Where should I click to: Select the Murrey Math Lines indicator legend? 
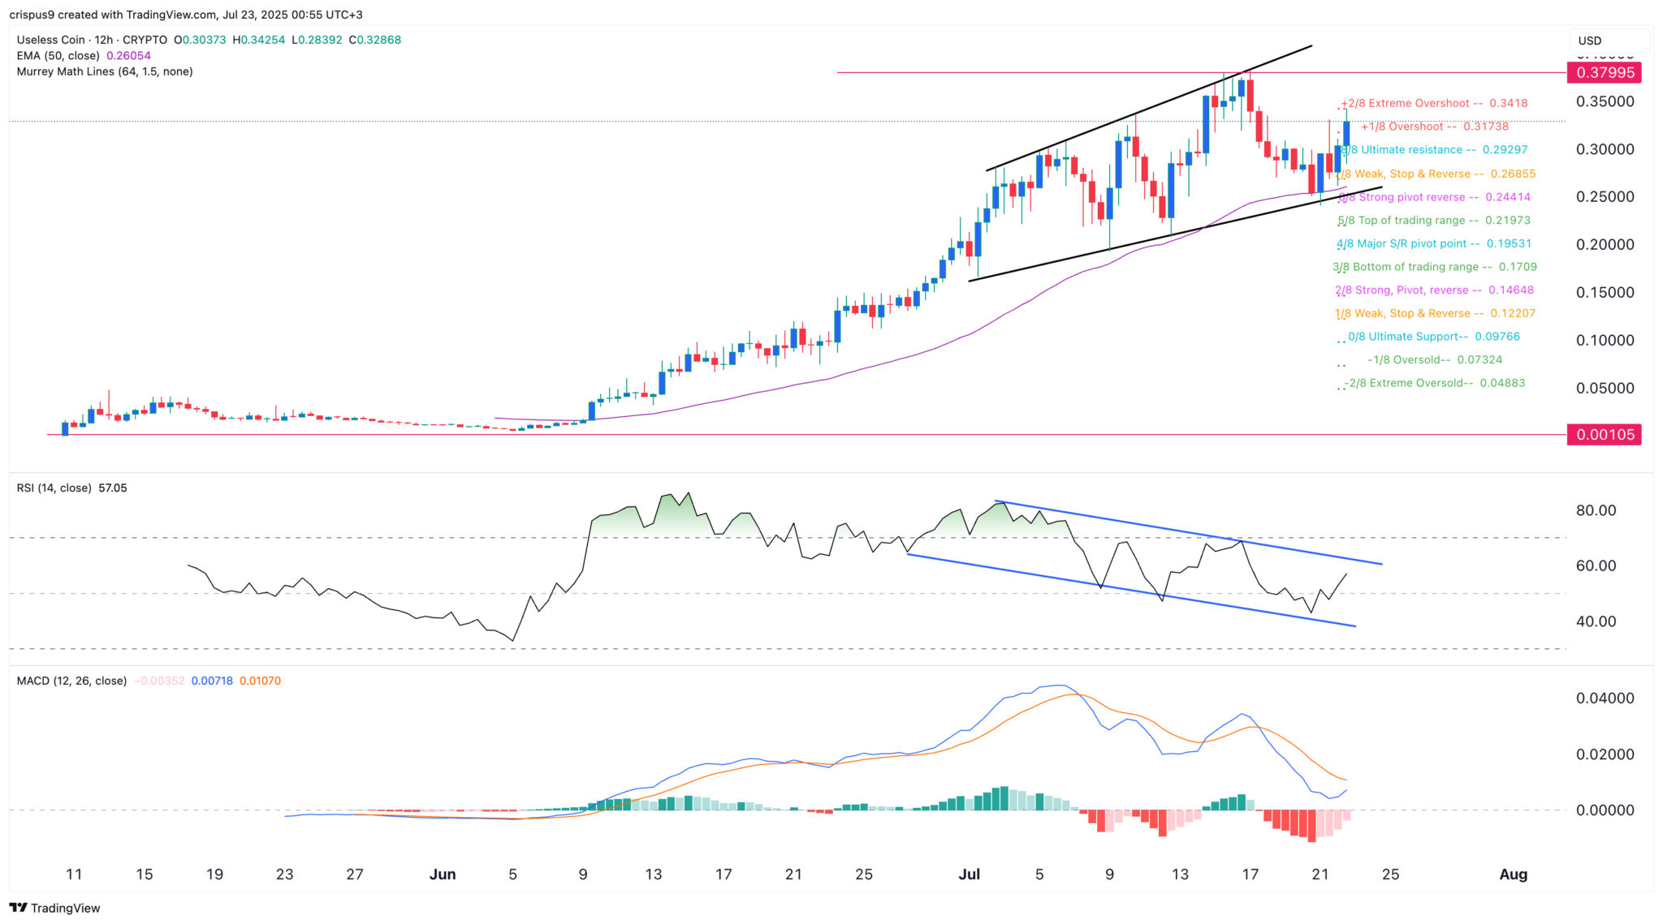(105, 71)
